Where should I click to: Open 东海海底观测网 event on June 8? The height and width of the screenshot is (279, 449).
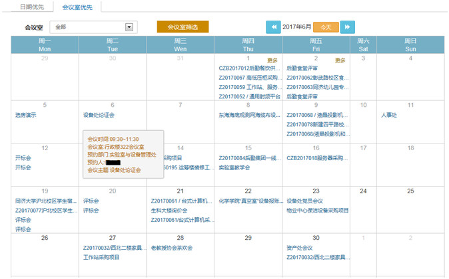(246, 115)
